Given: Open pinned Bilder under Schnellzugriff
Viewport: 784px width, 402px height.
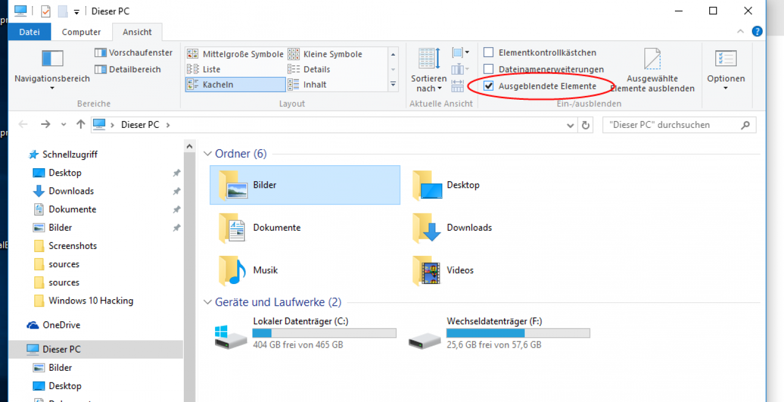Looking at the screenshot, I should [x=60, y=228].
